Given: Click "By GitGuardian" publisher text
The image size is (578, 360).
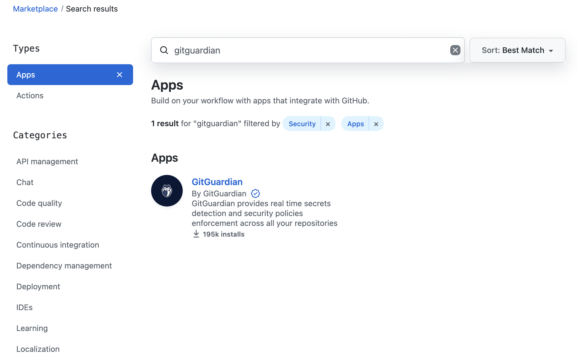Looking at the screenshot, I should coord(219,194).
